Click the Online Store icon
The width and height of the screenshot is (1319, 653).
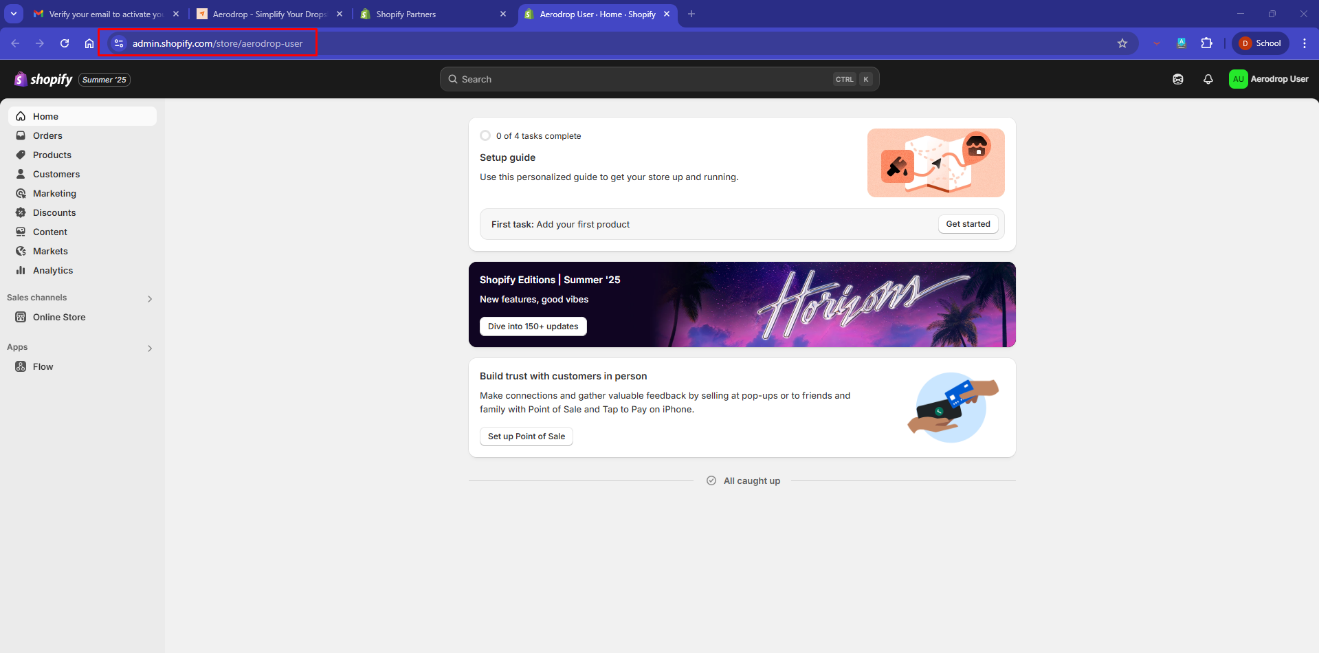pos(21,317)
